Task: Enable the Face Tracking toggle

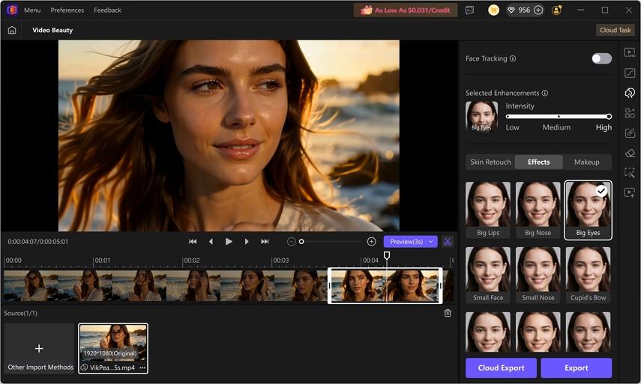Action: click(601, 58)
